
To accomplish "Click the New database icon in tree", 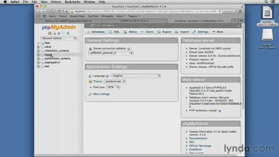I will click(x=42, y=43).
